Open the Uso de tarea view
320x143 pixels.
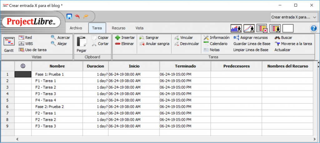coord(32,50)
